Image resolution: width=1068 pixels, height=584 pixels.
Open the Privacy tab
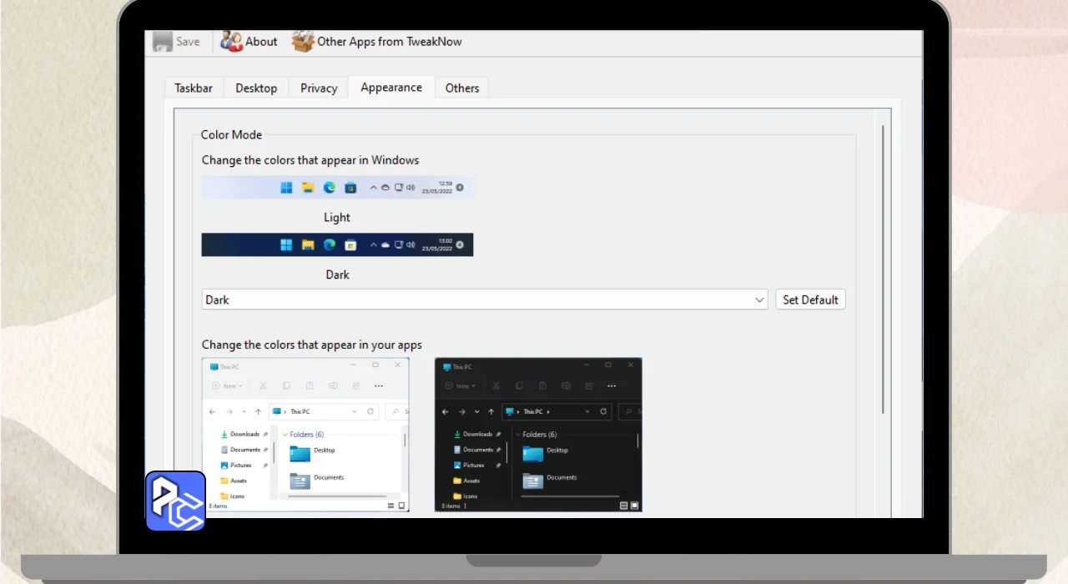pyautogui.click(x=319, y=88)
